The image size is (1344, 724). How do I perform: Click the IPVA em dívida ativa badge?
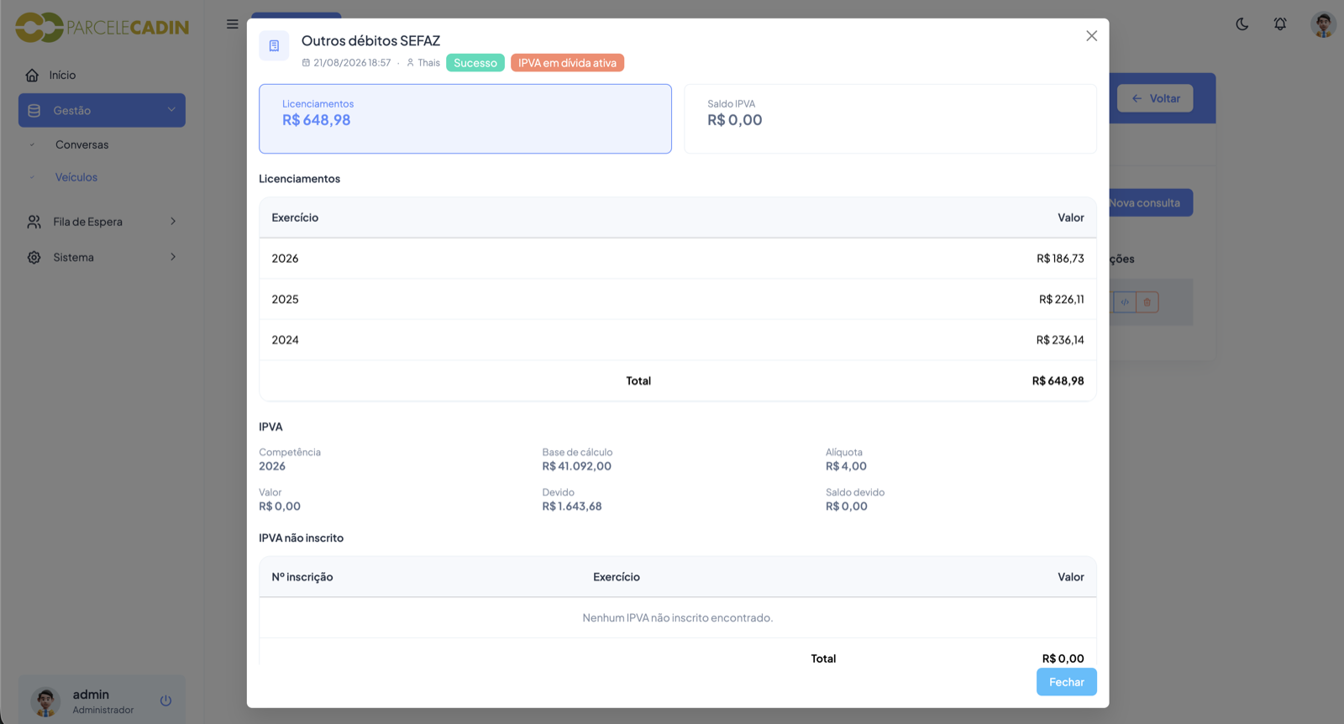pyautogui.click(x=567, y=63)
